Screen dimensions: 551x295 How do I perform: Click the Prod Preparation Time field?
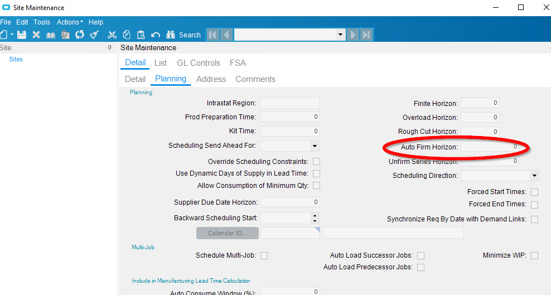[x=290, y=117]
